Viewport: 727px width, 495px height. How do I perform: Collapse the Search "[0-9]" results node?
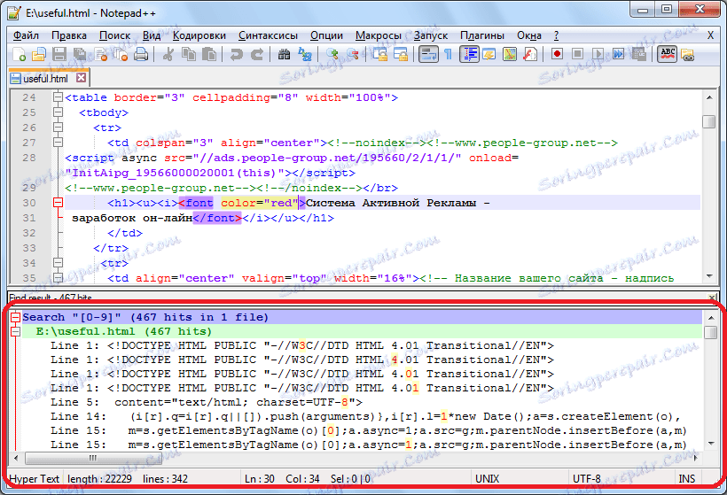coord(15,317)
